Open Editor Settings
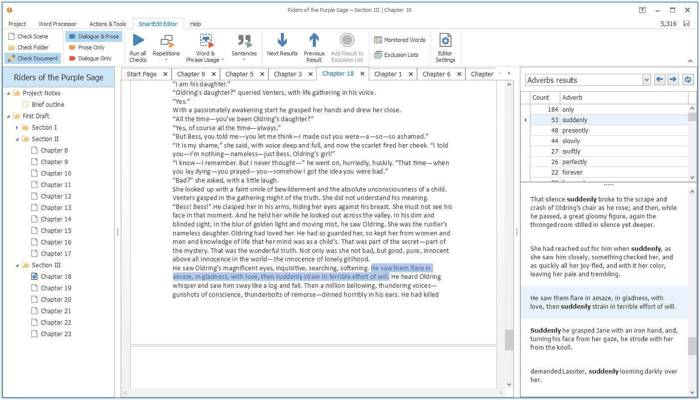 pyautogui.click(x=445, y=47)
